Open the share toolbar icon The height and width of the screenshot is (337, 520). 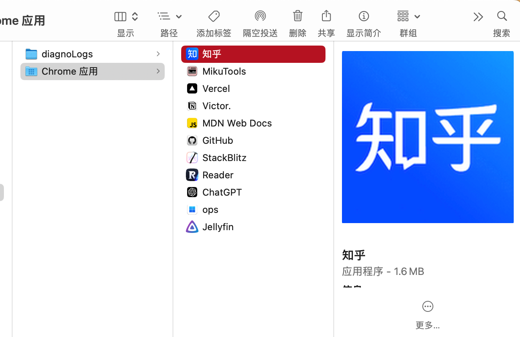click(326, 16)
